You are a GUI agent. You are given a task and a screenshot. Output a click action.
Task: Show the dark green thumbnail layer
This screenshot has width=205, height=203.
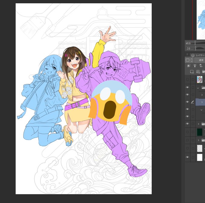[187, 132]
